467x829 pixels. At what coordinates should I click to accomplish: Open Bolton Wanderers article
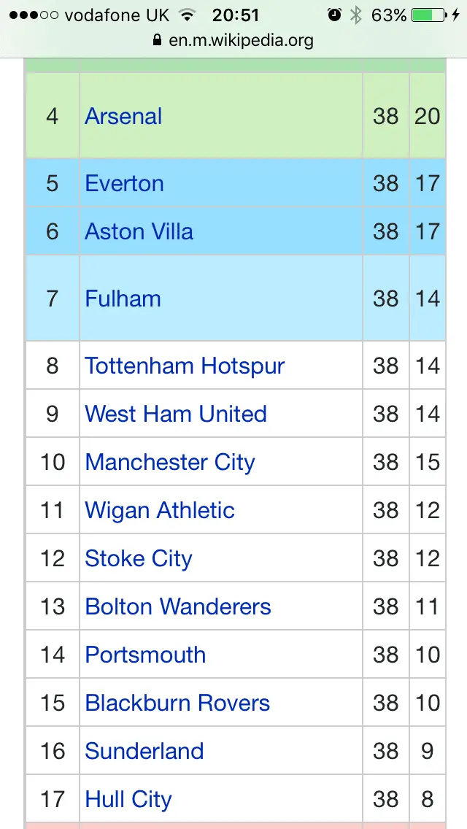(x=178, y=606)
